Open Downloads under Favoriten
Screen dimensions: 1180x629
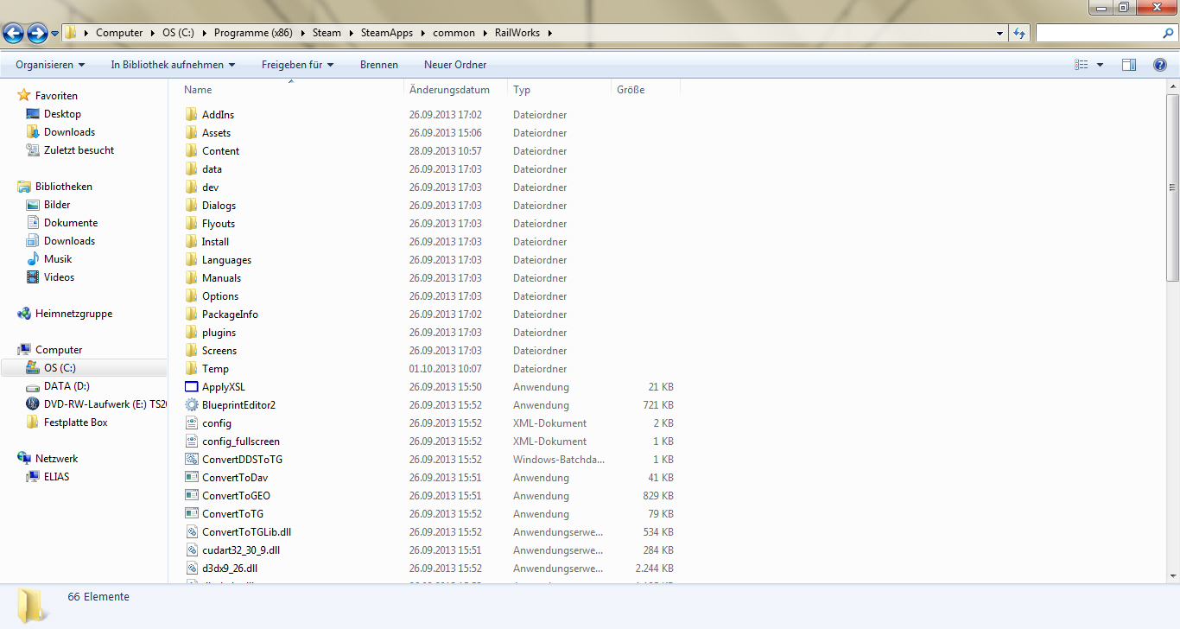pos(69,132)
